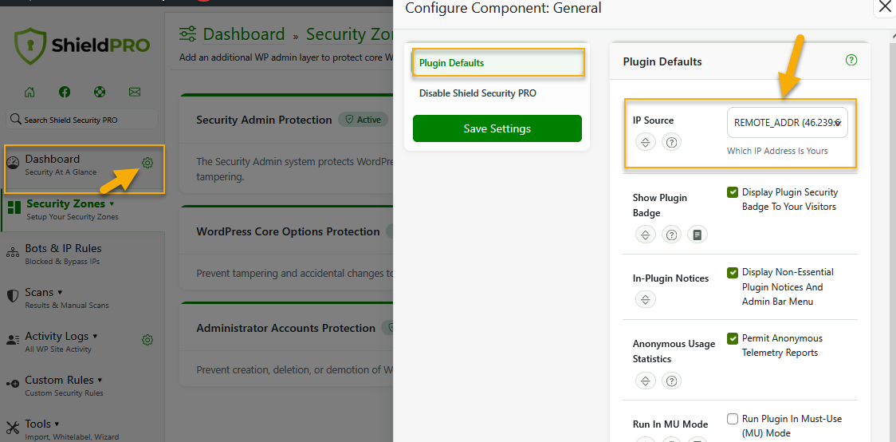Click the Save Settings button
This screenshot has width=896, height=442.
click(497, 128)
